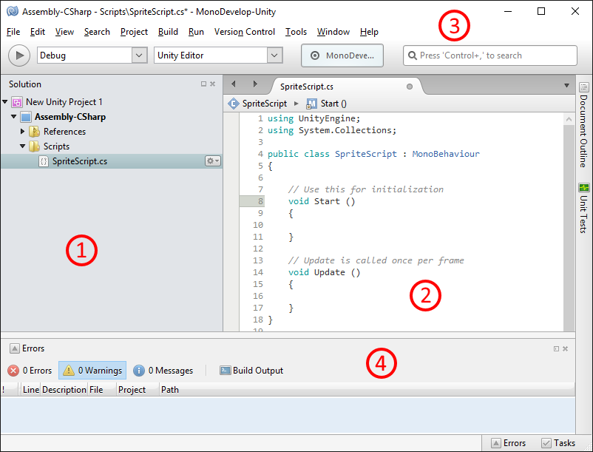This screenshot has width=593, height=452.
Task: Open the Window menu
Action: click(x=333, y=32)
